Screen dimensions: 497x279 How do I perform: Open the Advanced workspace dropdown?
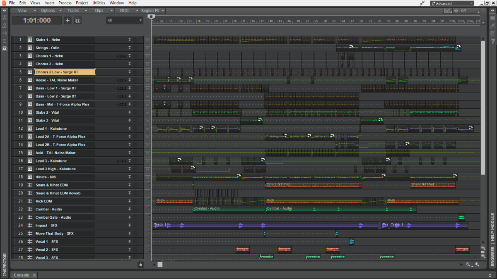452,3
